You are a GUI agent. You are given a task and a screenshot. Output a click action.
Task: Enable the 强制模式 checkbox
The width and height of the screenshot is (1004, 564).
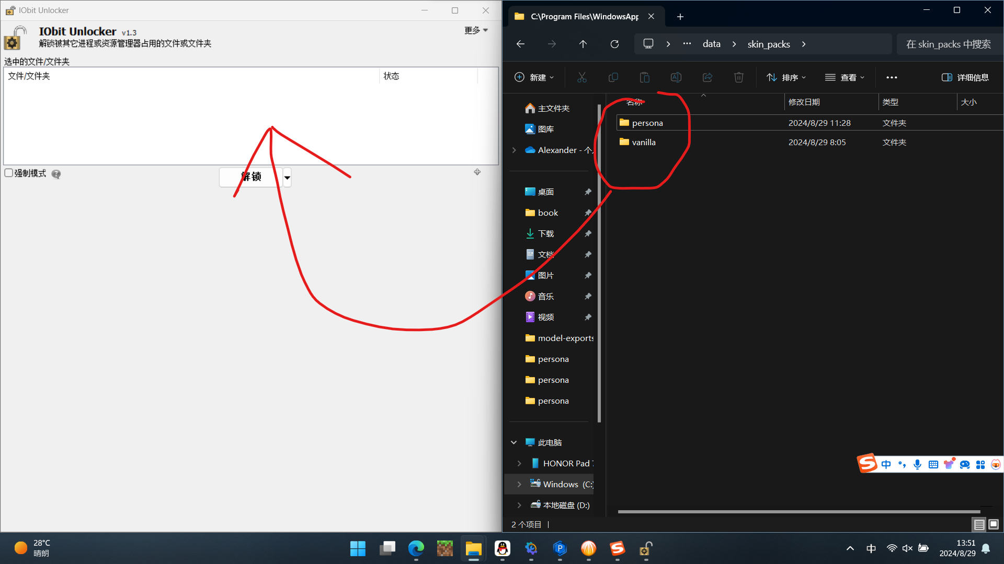coord(8,173)
